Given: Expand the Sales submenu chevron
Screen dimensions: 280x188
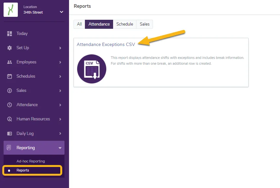Looking at the screenshot, I should pos(60,91).
